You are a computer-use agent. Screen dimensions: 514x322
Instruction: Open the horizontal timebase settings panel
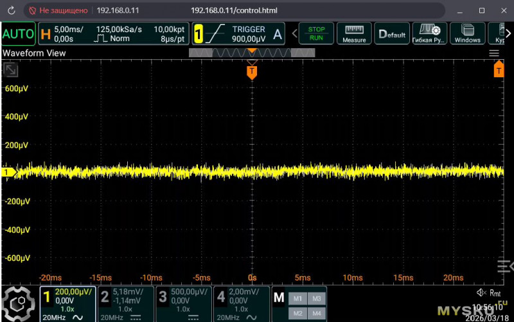(114, 34)
